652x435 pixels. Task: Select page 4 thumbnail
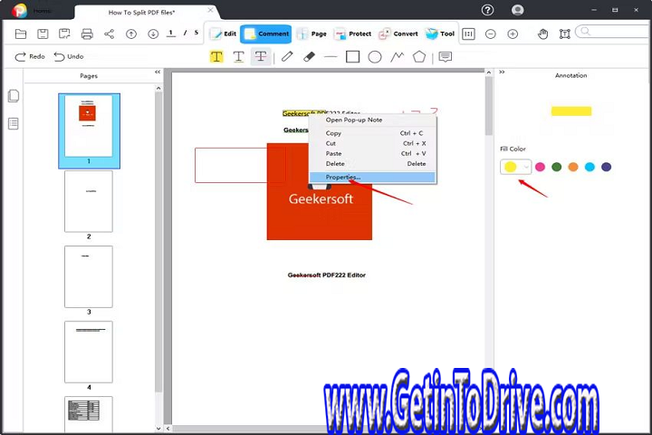pos(89,353)
